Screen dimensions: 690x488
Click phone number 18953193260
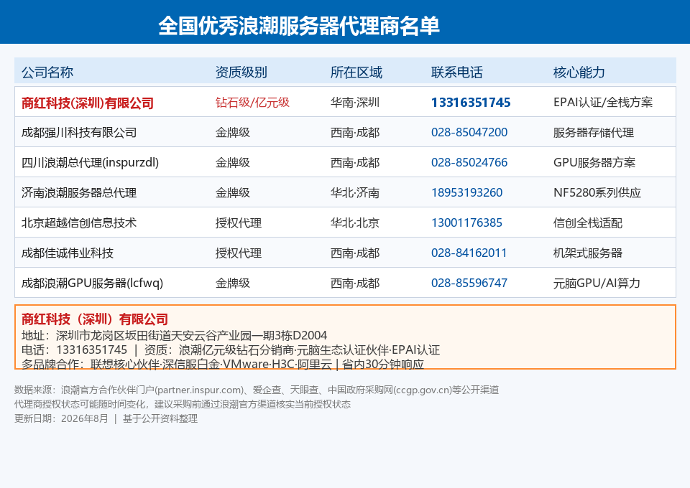click(x=467, y=192)
